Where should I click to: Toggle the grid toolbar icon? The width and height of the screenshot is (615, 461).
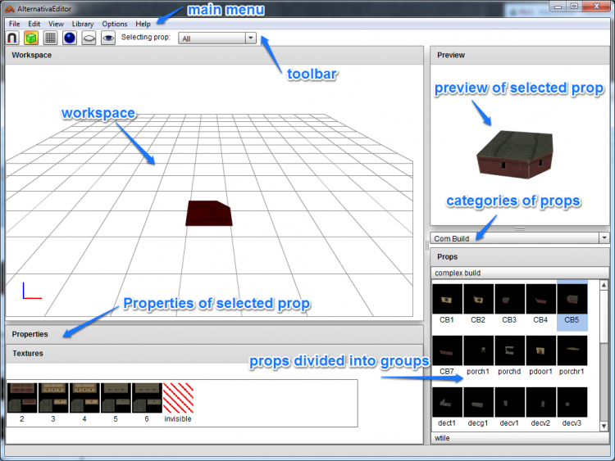[x=50, y=38]
